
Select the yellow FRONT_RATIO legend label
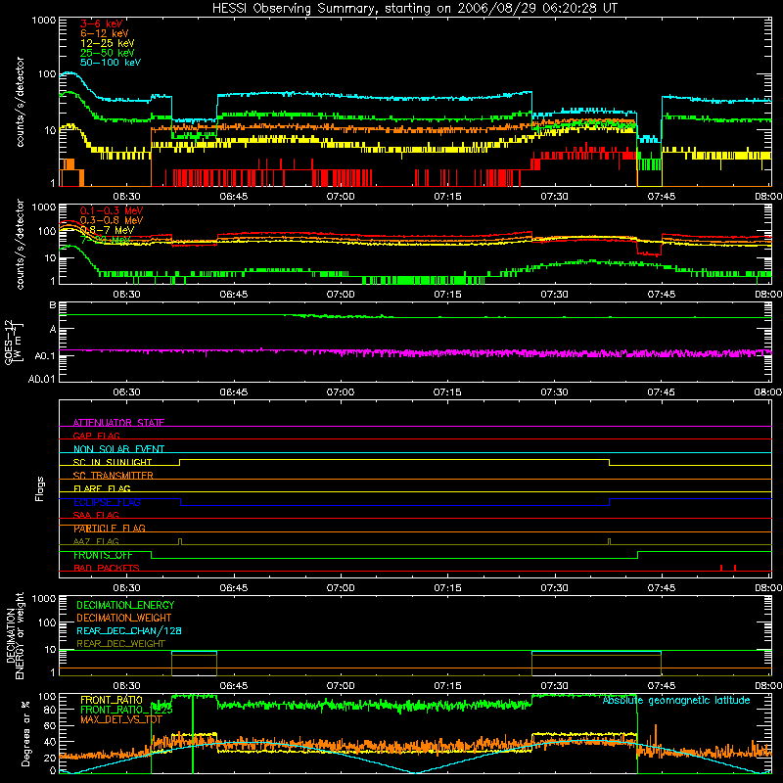point(111,700)
